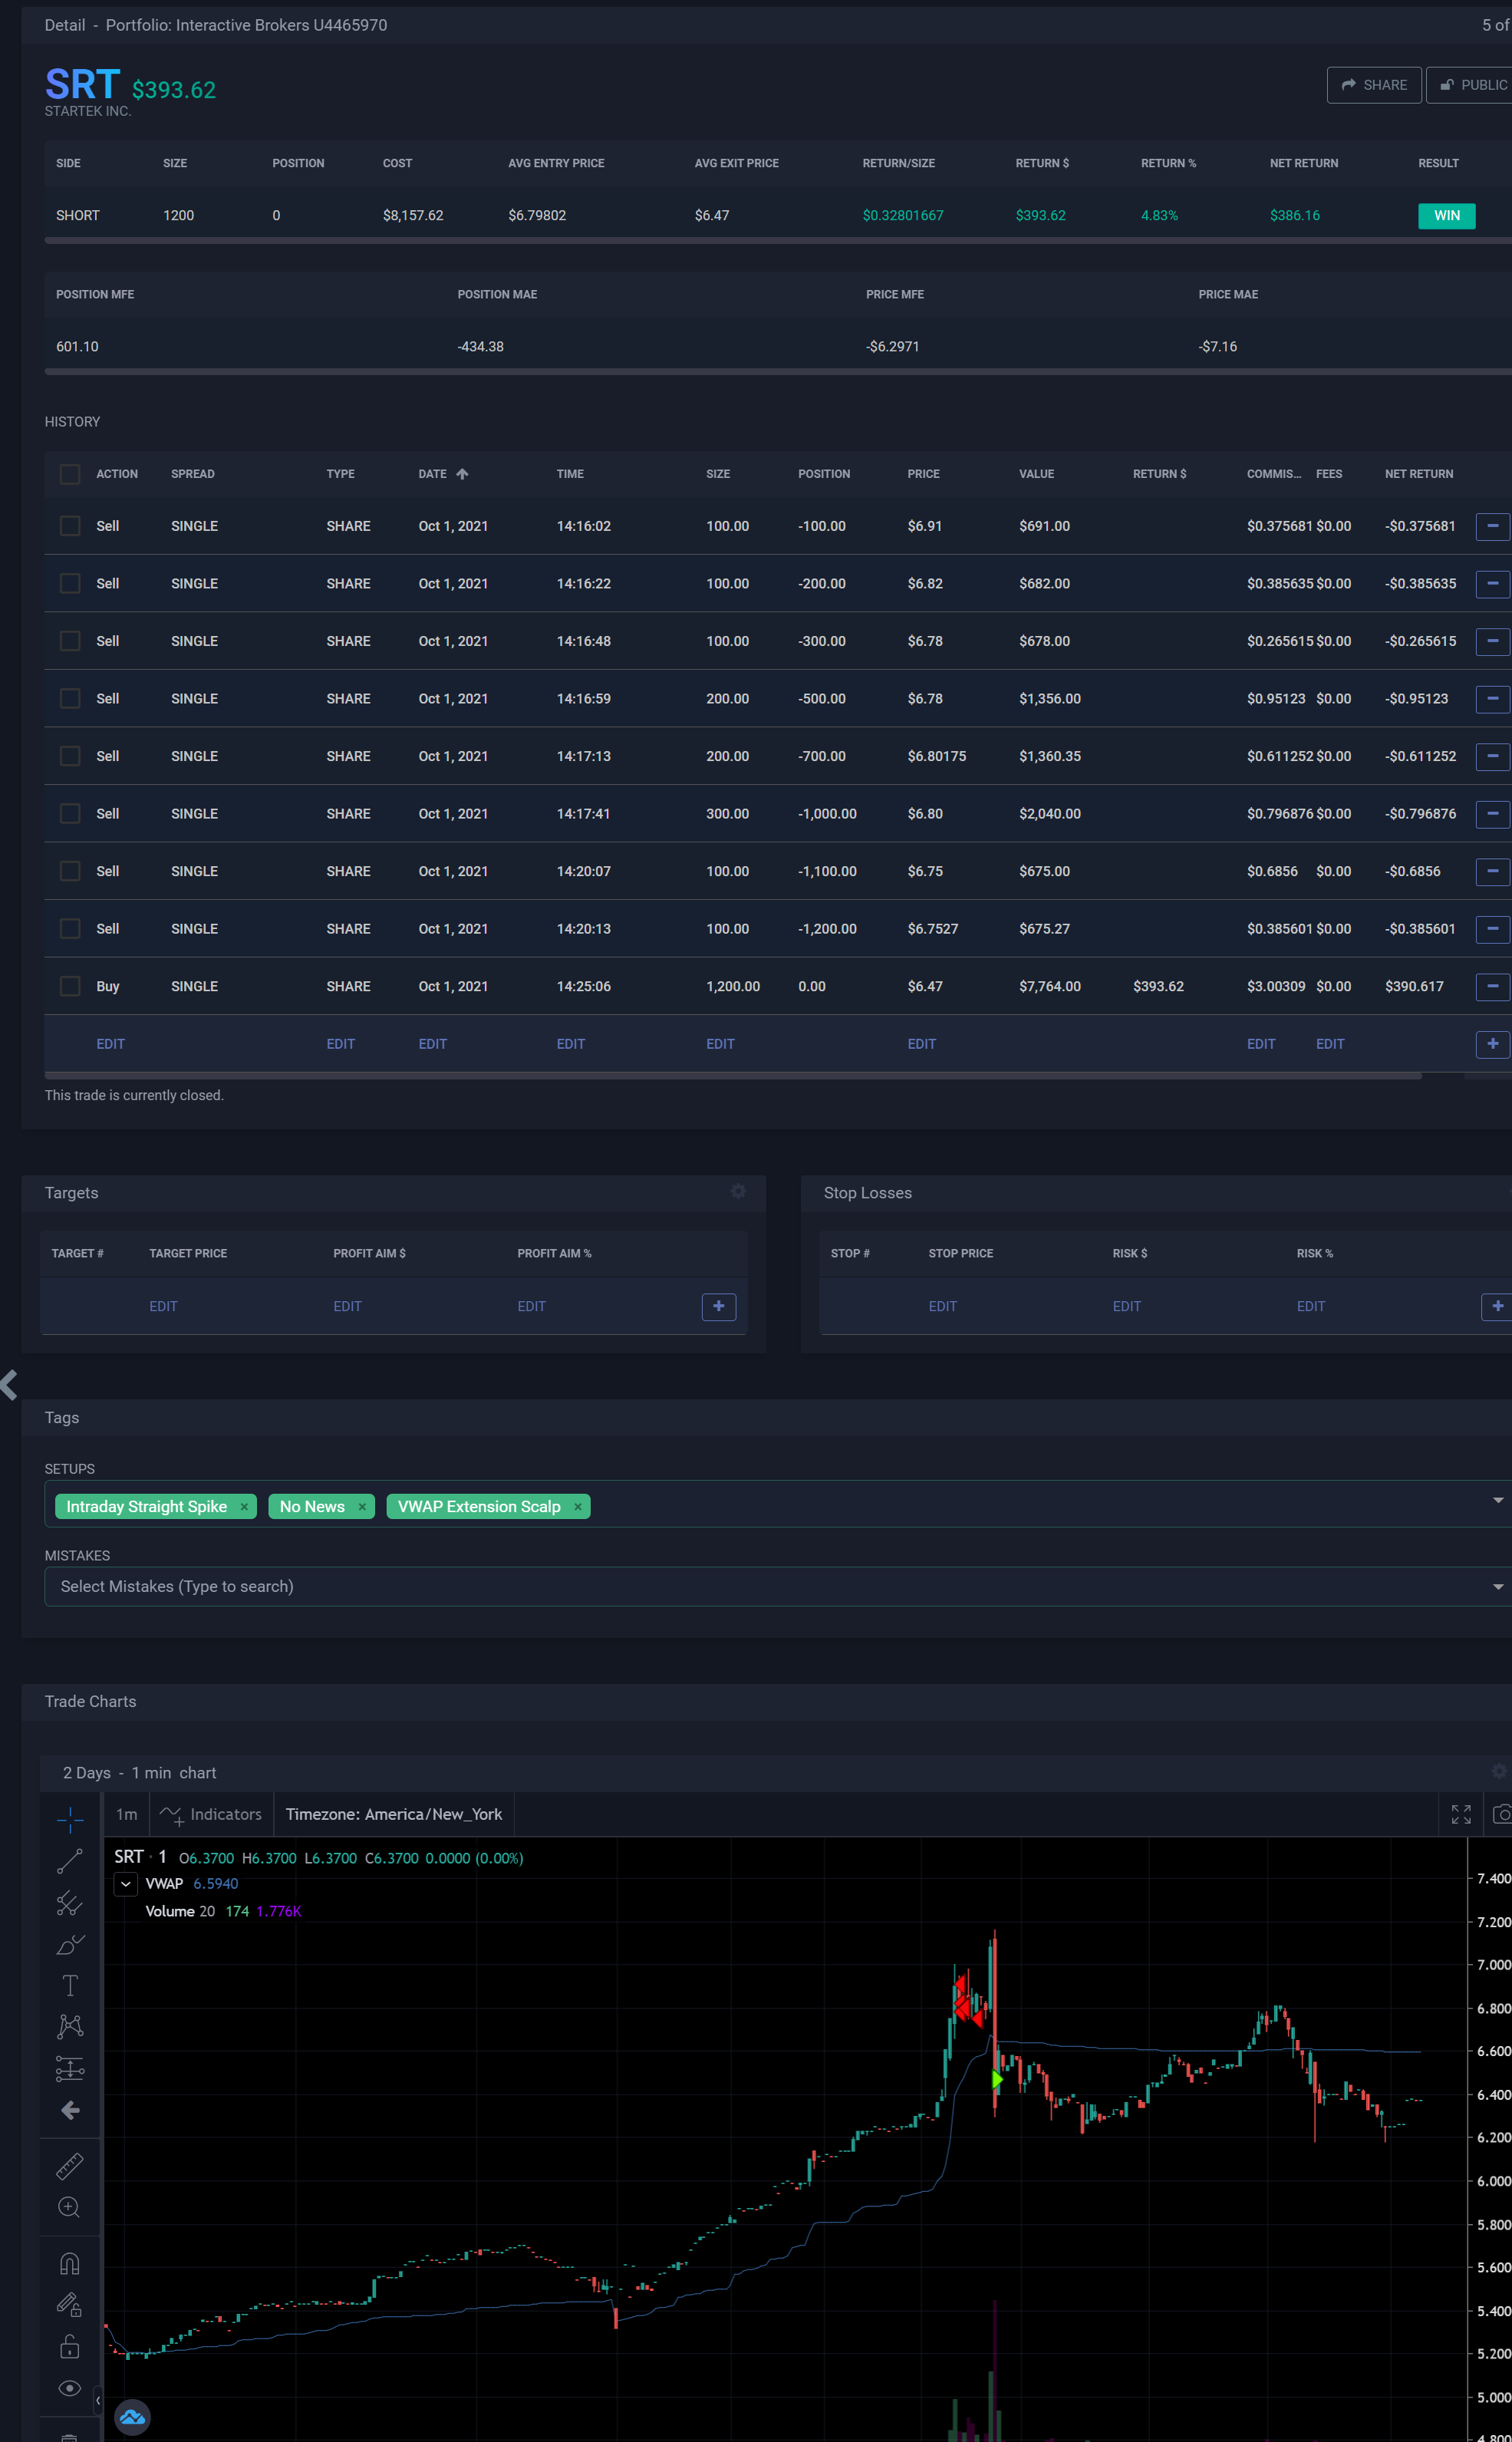Image resolution: width=1512 pixels, height=2442 pixels.
Task: Remove the No News setup tag
Action: [x=362, y=1507]
